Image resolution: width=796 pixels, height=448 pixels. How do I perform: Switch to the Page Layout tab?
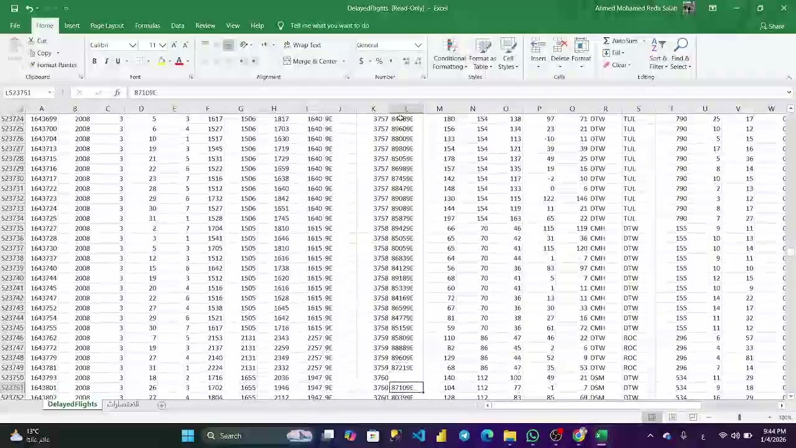coord(107,26)
